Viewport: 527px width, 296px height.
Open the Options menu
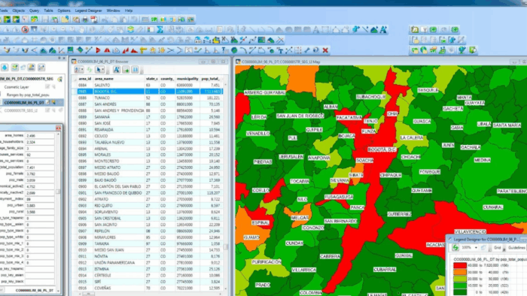tap(64, 11)
